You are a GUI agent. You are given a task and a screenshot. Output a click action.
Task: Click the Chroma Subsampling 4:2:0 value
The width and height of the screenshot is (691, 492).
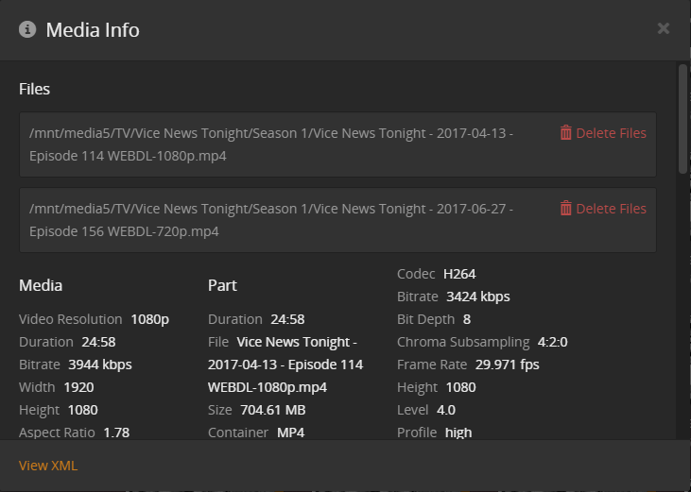click(552, 342)
